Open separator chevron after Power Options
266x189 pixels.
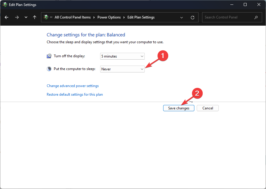coord(124,18)
